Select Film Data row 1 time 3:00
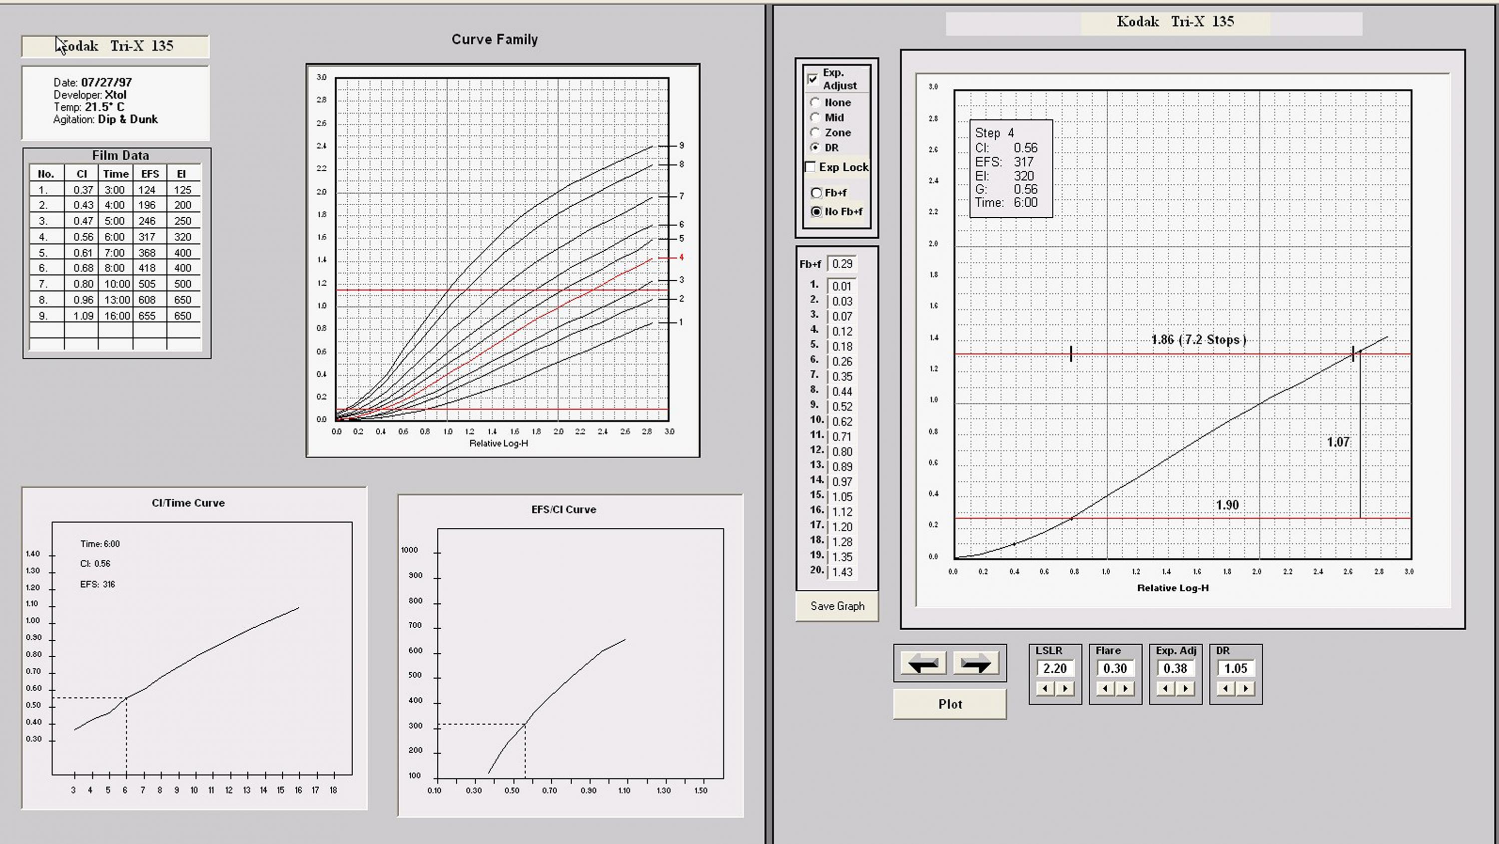This screenshot has width=1499, height=844. coord(115,190)
